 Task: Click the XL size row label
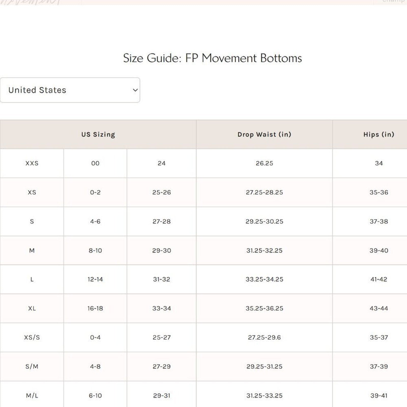coord(32,308)
